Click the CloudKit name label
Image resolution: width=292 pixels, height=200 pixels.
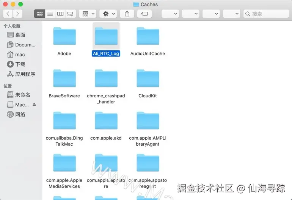tap(148, 96)
